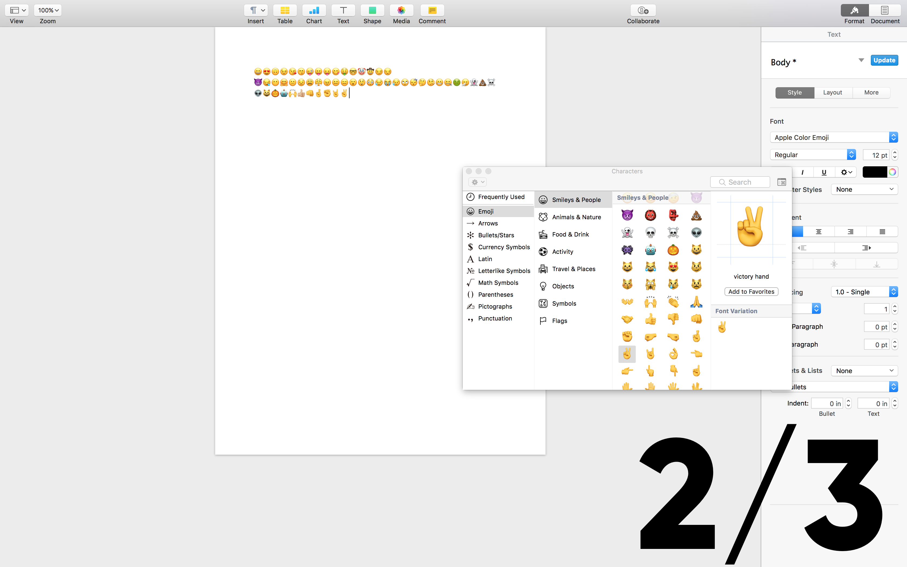907x567 pixels.
Task: Click the Update button next to Body
Action: [x=884, y=60]
